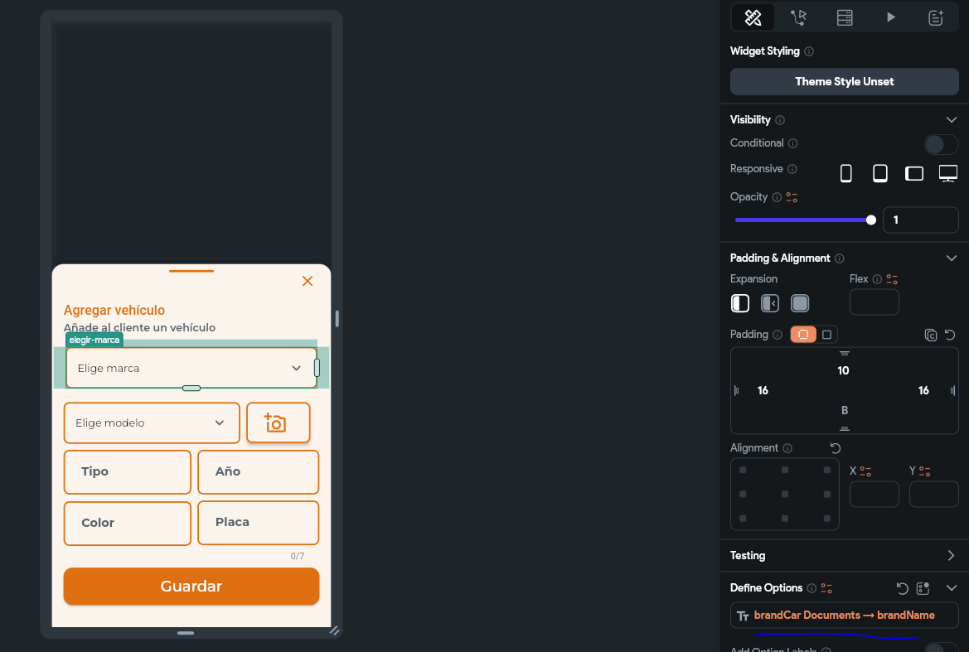This screenshot has height=652, width=969.
Task: Open the Documentation notes tab icon
Action: point(936,17)
